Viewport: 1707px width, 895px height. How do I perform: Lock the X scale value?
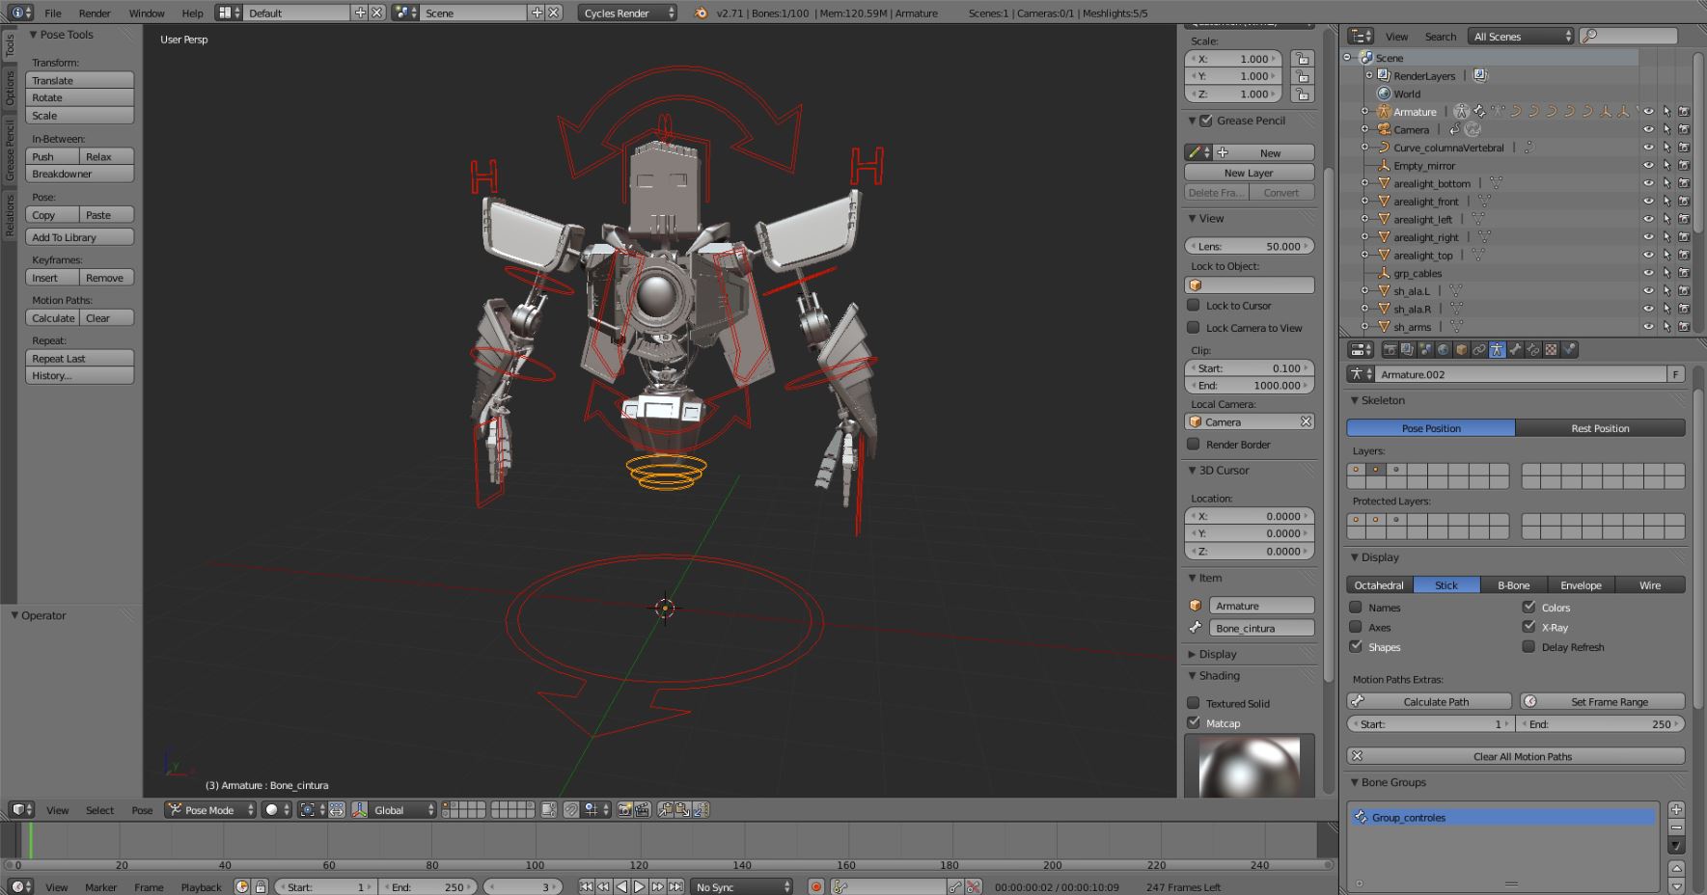tap(1303, 59)
